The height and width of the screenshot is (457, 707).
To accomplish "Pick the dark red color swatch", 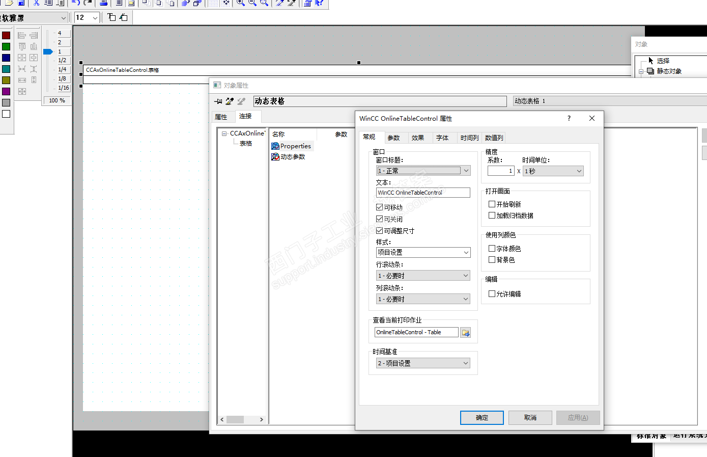I will 6,36.
